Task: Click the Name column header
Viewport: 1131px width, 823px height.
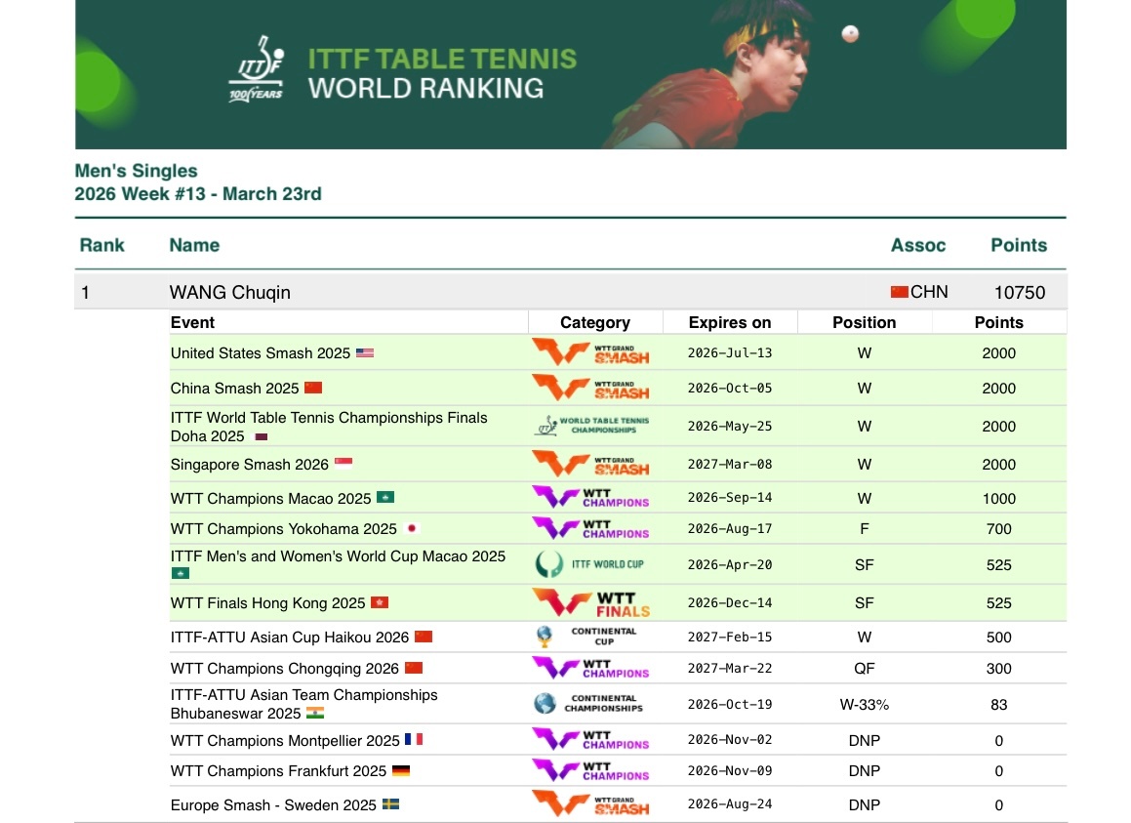Action: (x=195, y=245)
